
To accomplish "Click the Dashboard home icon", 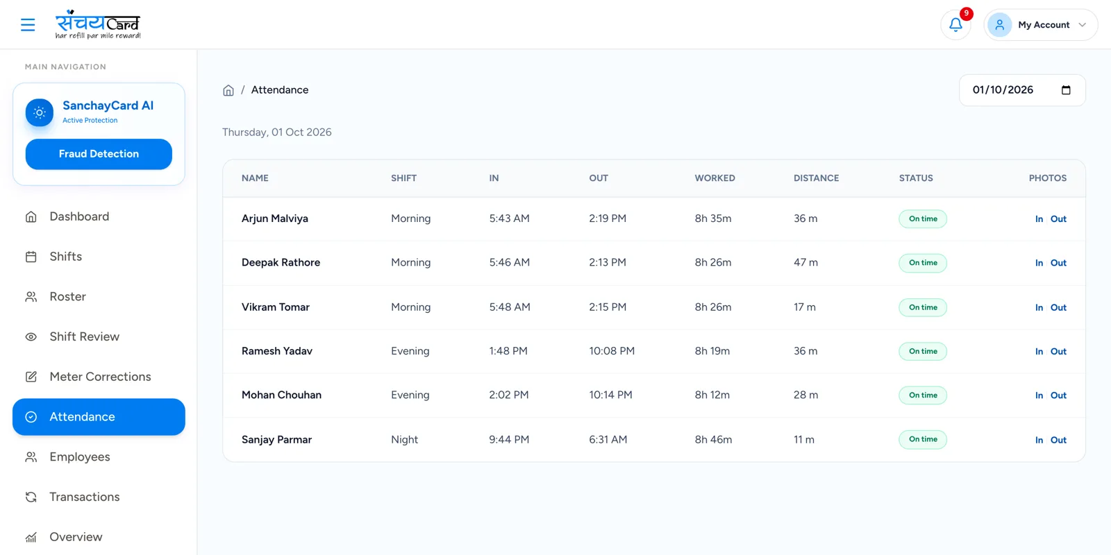I will tap(31, 216).
